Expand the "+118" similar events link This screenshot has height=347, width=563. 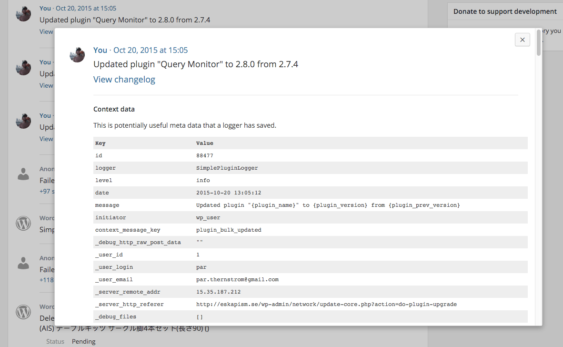coord(47,280)
